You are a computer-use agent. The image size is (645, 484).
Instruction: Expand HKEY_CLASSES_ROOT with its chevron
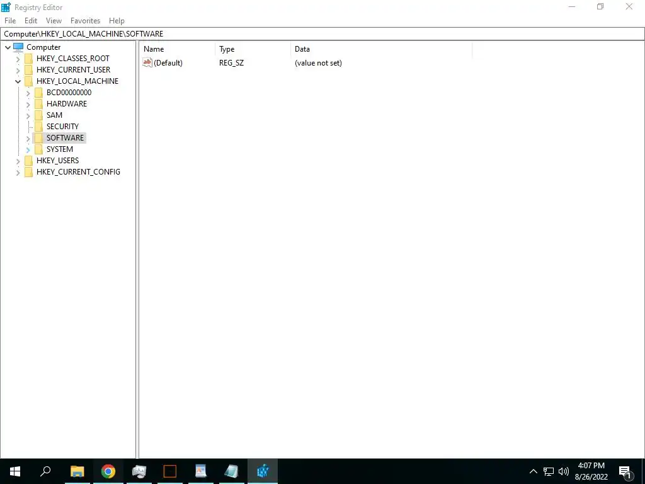(18, 59)
